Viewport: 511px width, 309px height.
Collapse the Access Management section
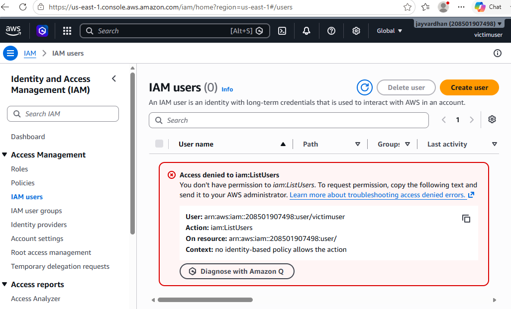4,155
